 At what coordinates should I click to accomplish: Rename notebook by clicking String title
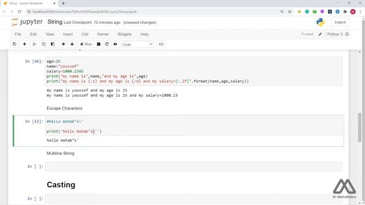pos(55,22)
